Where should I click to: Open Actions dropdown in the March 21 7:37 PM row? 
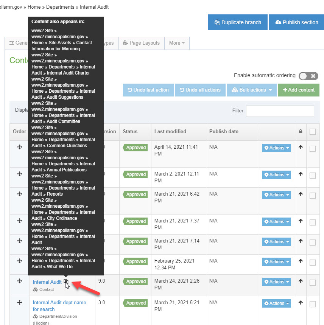coord(277,222)
